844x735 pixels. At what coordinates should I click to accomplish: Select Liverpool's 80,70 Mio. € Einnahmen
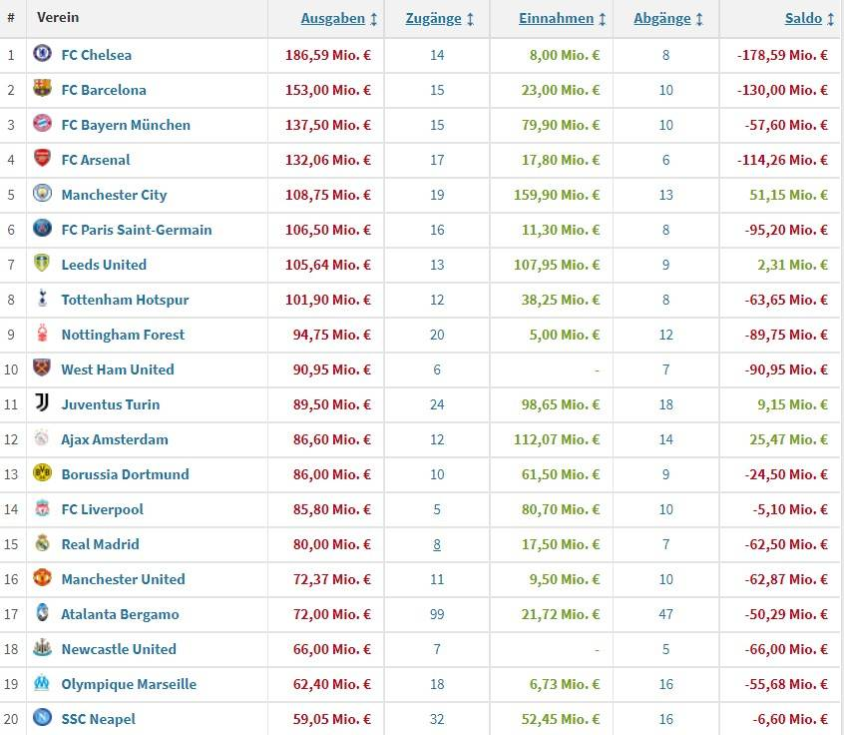[561, 509]
